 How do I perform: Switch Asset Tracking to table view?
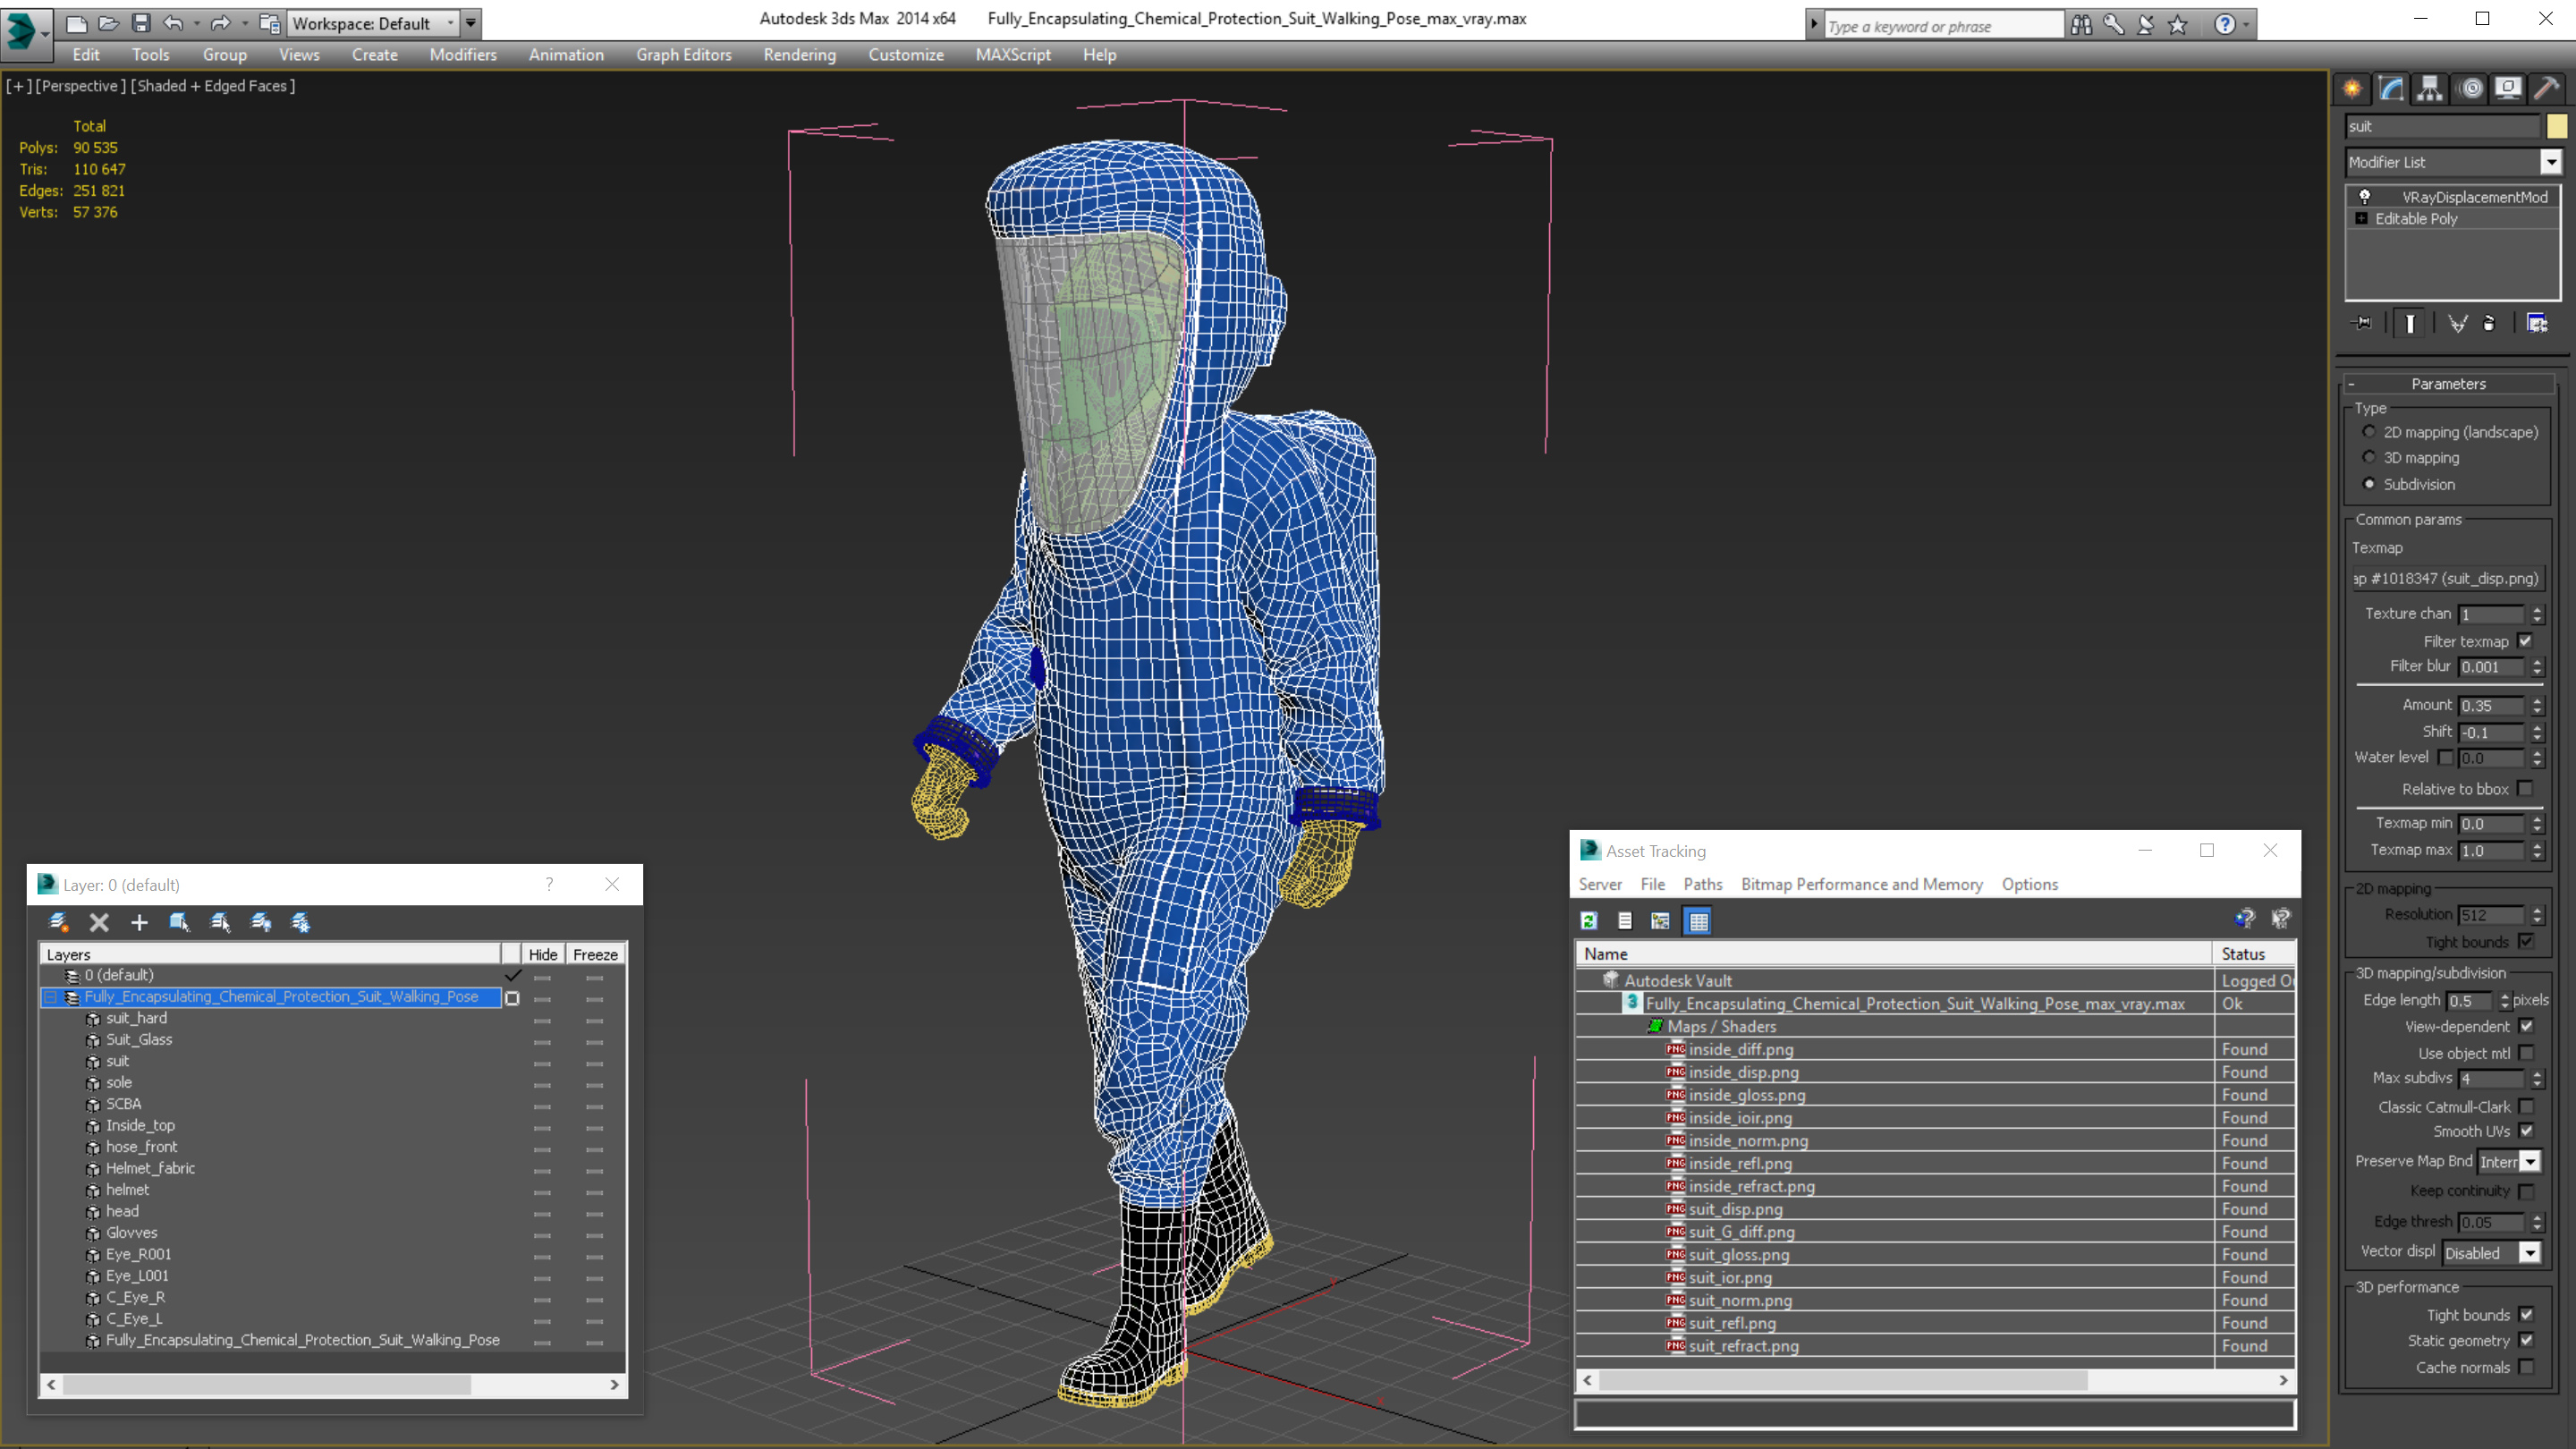click(x=1698, y=921)
